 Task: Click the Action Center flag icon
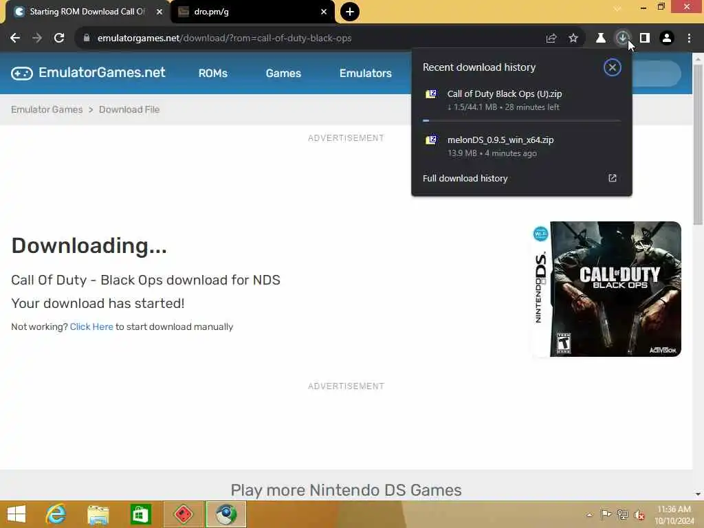[606, 514]
